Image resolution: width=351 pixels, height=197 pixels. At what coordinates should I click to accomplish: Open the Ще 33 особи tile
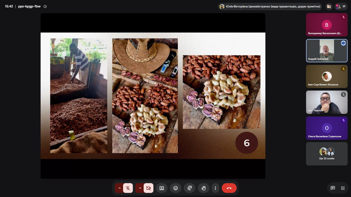point(327,154)
